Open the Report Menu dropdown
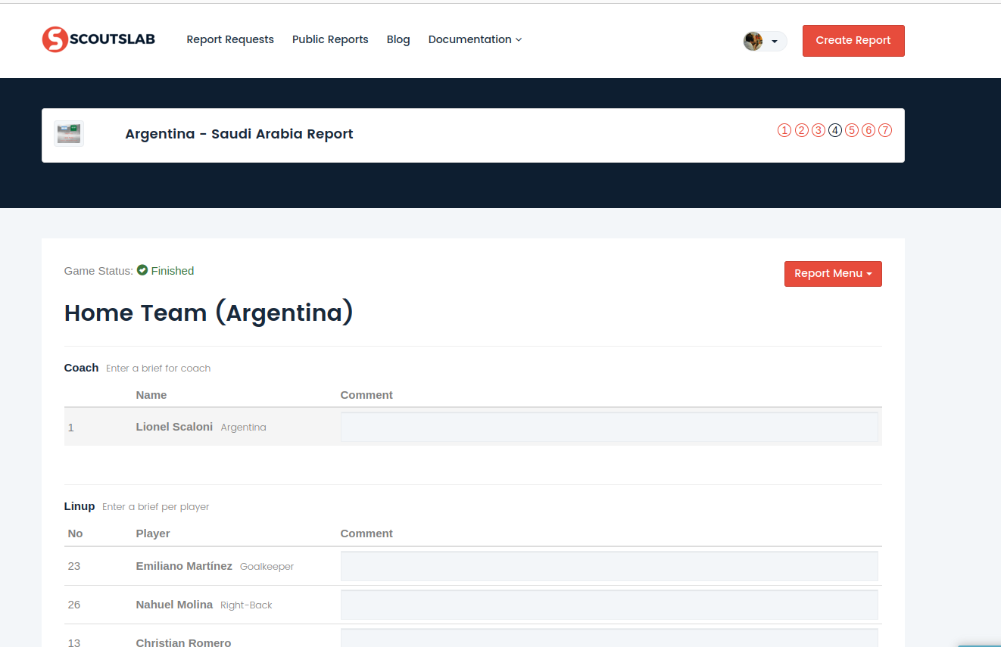The image size is (1001, 647). 833,274
